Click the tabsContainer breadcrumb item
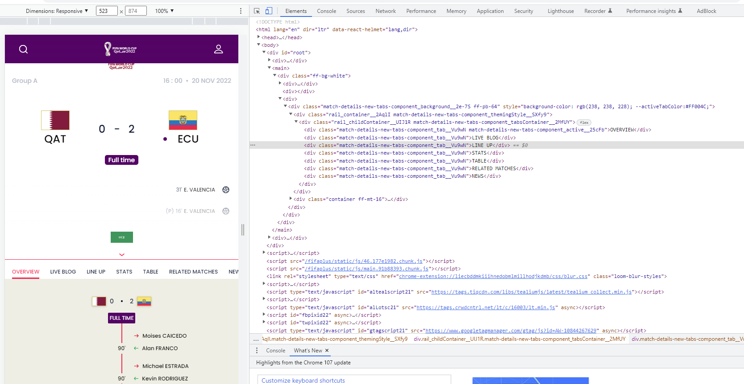The image size is (744, 384). pyautogui.click(x=520, y=339)
